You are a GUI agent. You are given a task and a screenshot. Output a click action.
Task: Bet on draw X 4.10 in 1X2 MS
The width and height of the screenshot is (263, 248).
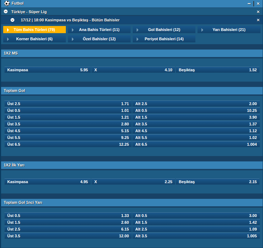pyautogui.click(x=133, y=70)
